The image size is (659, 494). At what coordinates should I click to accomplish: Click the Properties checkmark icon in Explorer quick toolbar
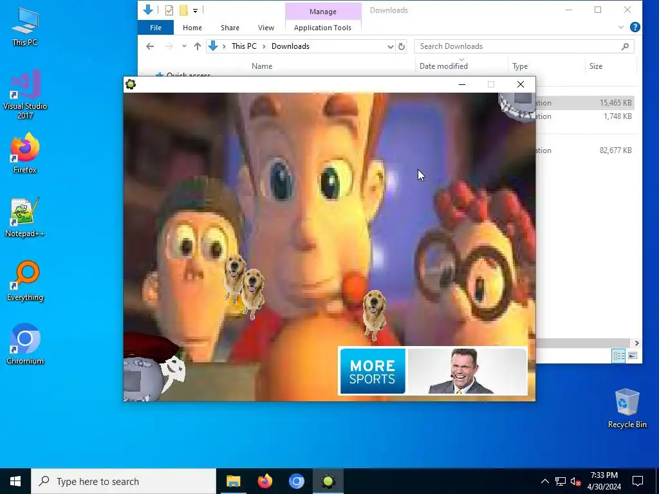169,10
